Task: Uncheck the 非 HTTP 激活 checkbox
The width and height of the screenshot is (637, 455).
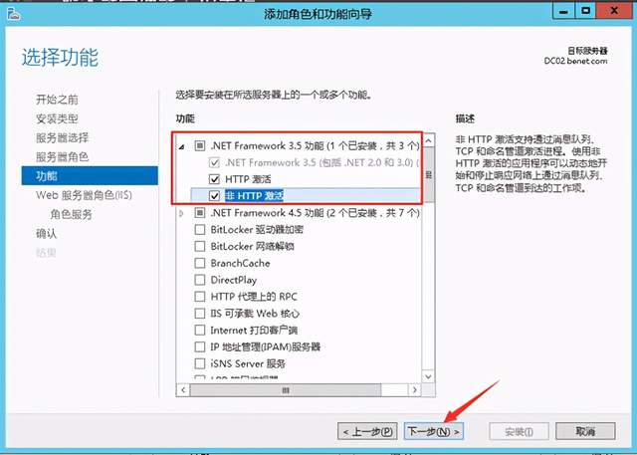Action: click(214, 196)
